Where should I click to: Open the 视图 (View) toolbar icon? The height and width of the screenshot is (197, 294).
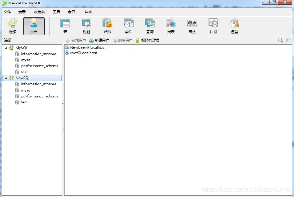pos(86,26)
